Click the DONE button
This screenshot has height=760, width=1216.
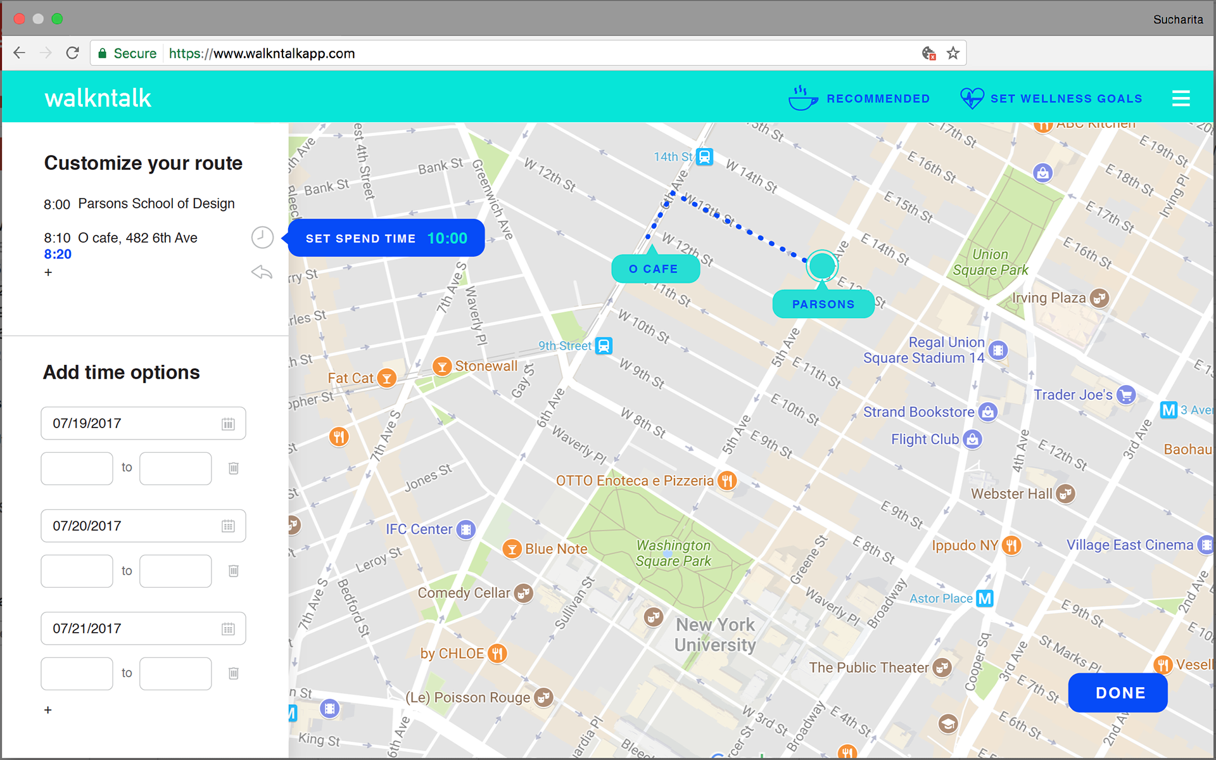[1118, 693]
